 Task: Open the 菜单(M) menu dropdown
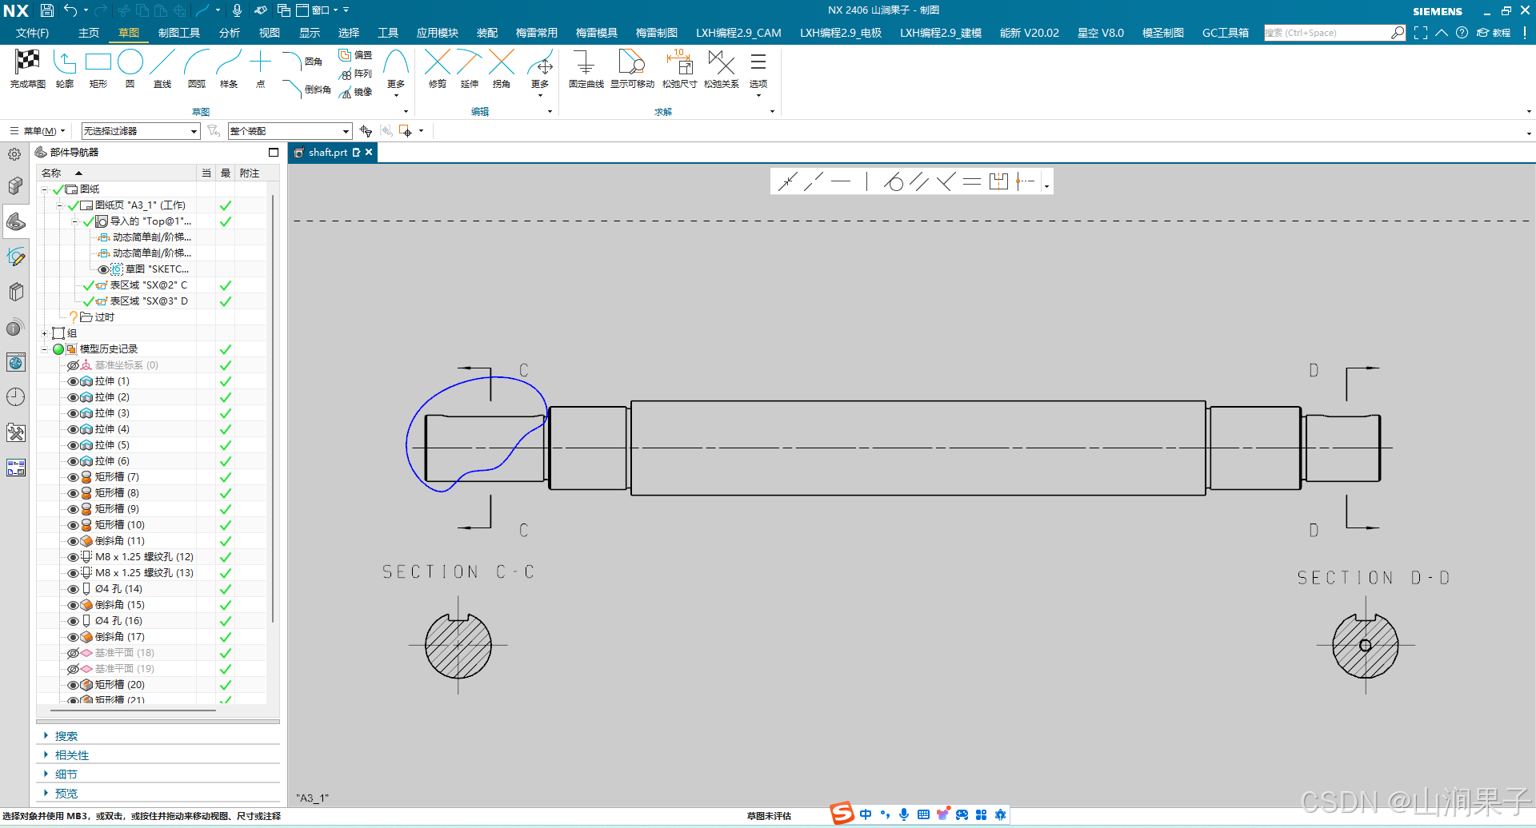click(38, 131)
